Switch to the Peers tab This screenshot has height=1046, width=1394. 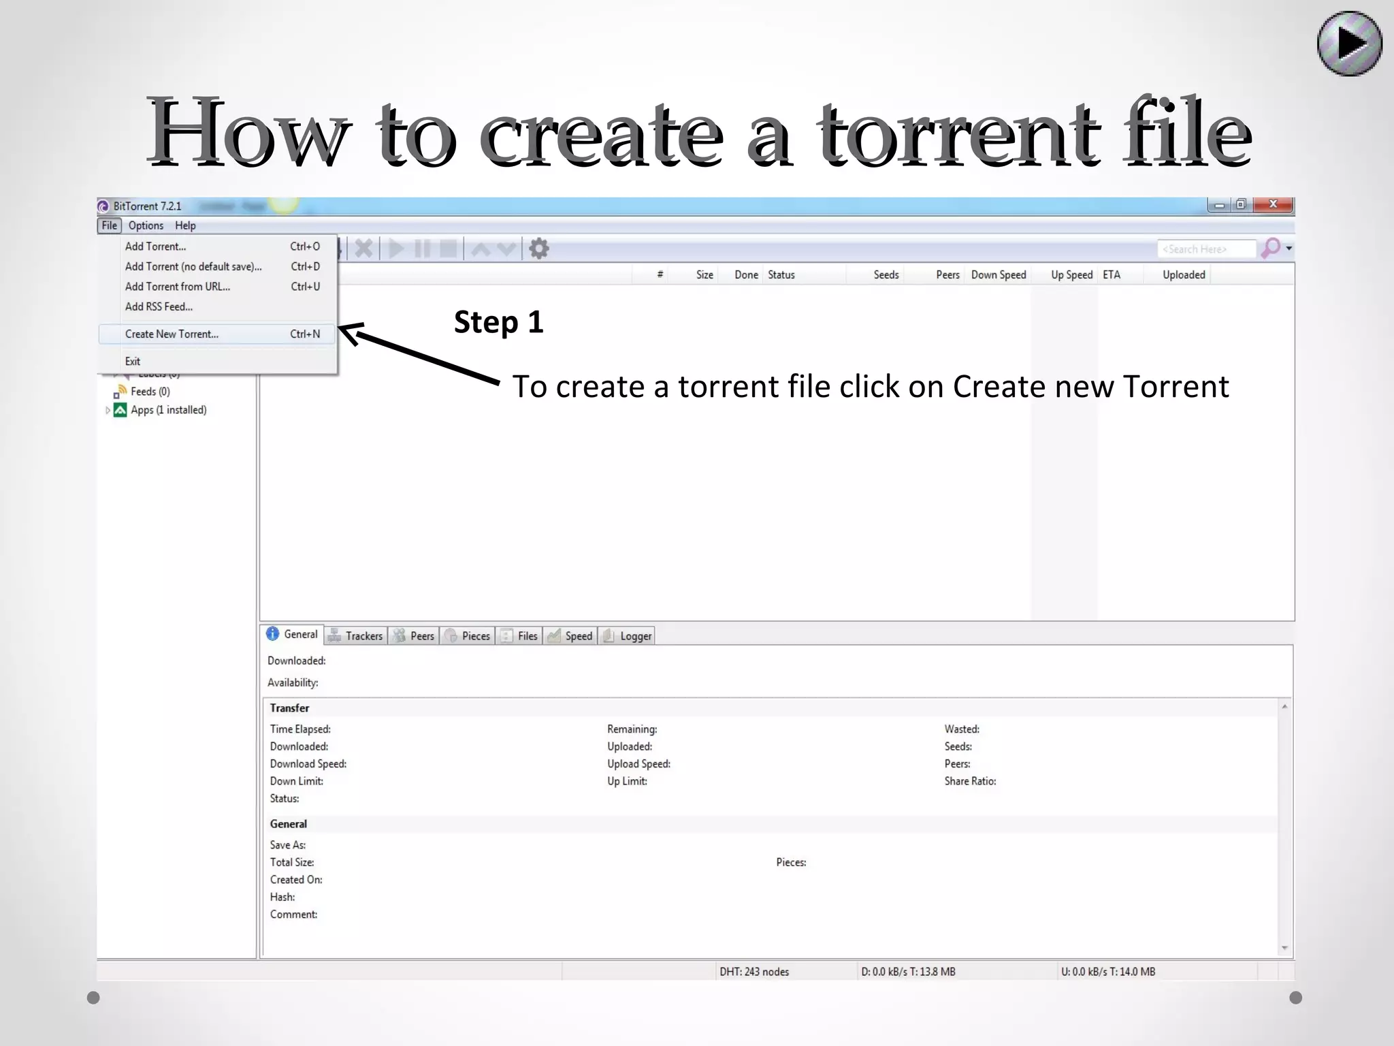point(414,636)
